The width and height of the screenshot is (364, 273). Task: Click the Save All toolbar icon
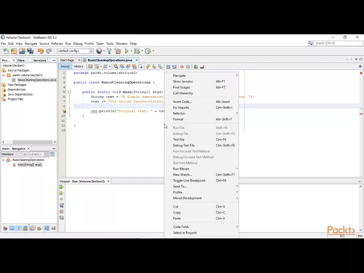pos(30,51)
